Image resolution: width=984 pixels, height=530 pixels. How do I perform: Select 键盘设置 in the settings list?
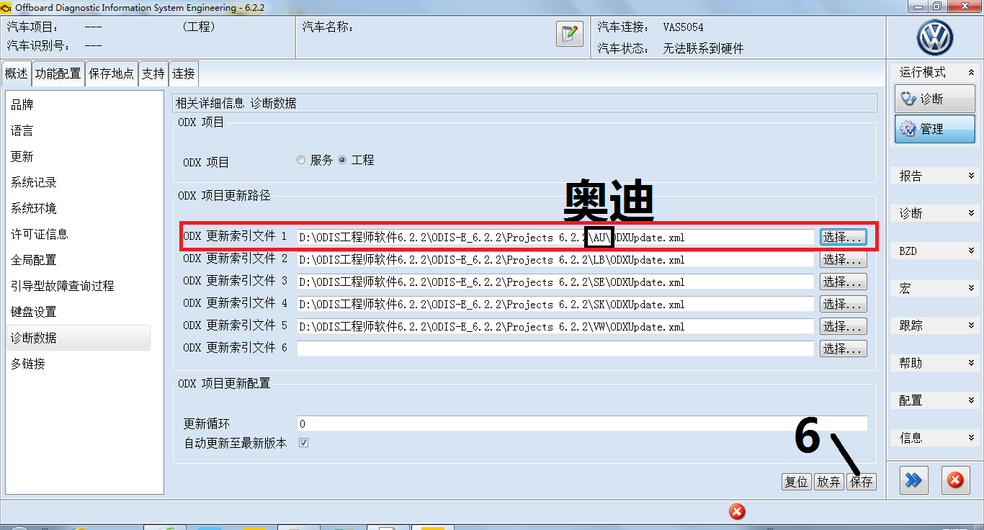[x=79, y=313]
